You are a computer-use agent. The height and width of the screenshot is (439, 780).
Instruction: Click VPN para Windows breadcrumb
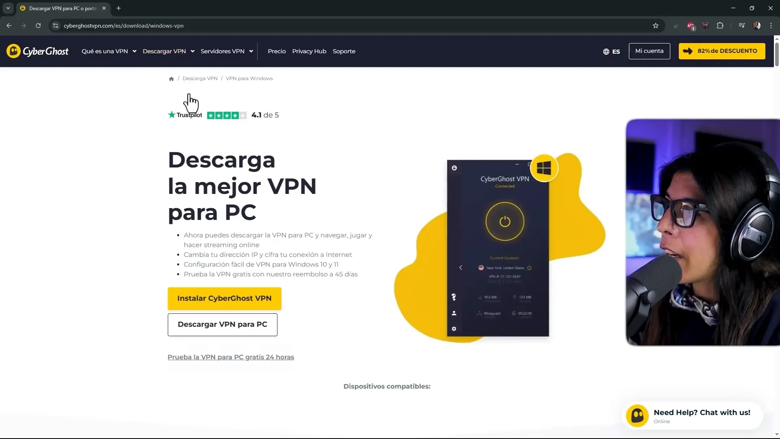249,78
